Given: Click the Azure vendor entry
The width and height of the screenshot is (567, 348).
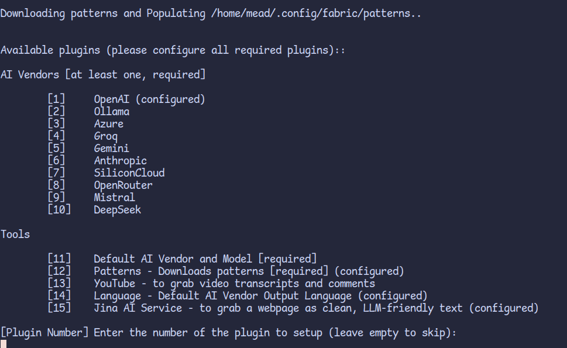Looking at the screenshot, I should (x=85, y=123).
